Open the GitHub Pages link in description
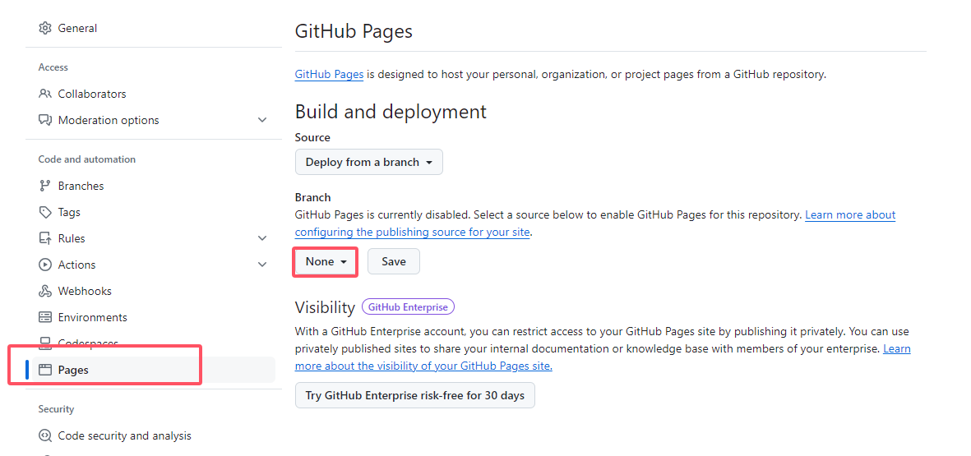 coord(329,74)
